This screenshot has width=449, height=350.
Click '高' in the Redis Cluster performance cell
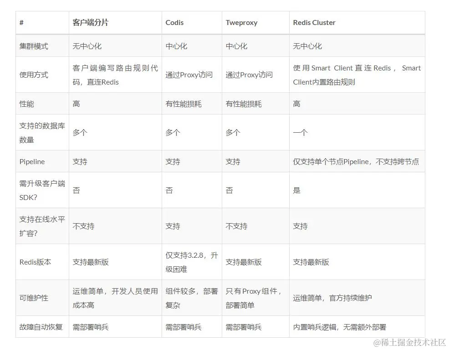pyautogui.click(x=296, y=104)
